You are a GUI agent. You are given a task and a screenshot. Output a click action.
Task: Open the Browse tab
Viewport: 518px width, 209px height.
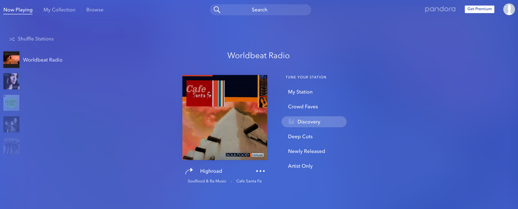coord(94,10)
